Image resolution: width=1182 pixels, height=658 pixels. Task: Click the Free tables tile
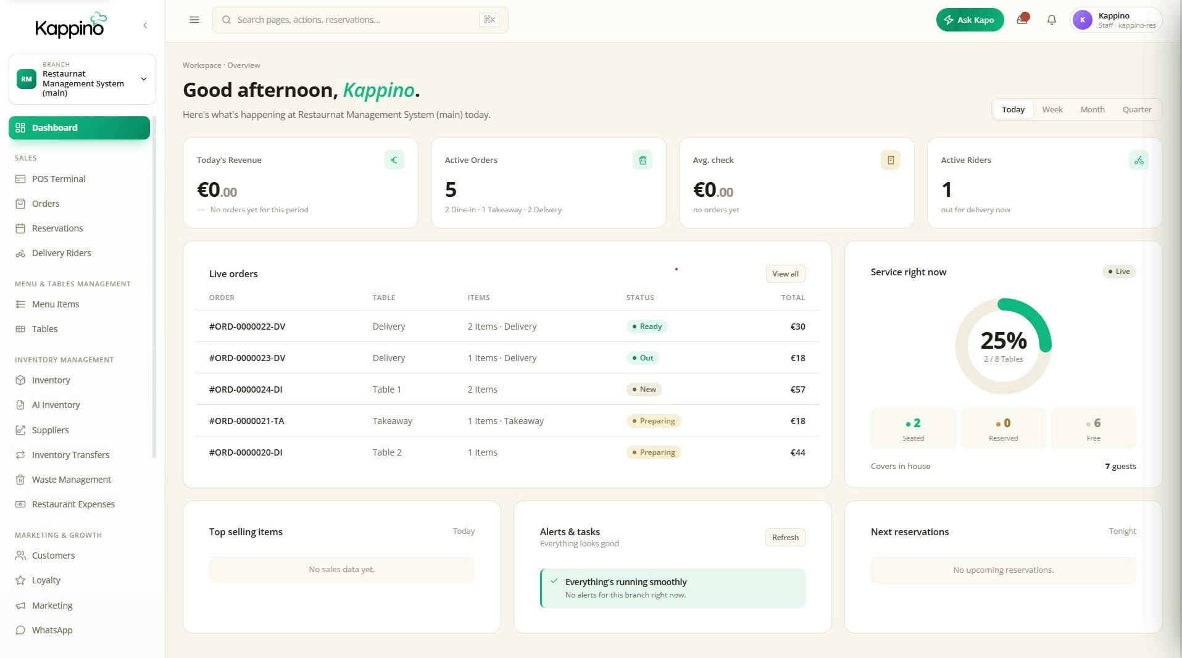click(x=1094, y=428)
